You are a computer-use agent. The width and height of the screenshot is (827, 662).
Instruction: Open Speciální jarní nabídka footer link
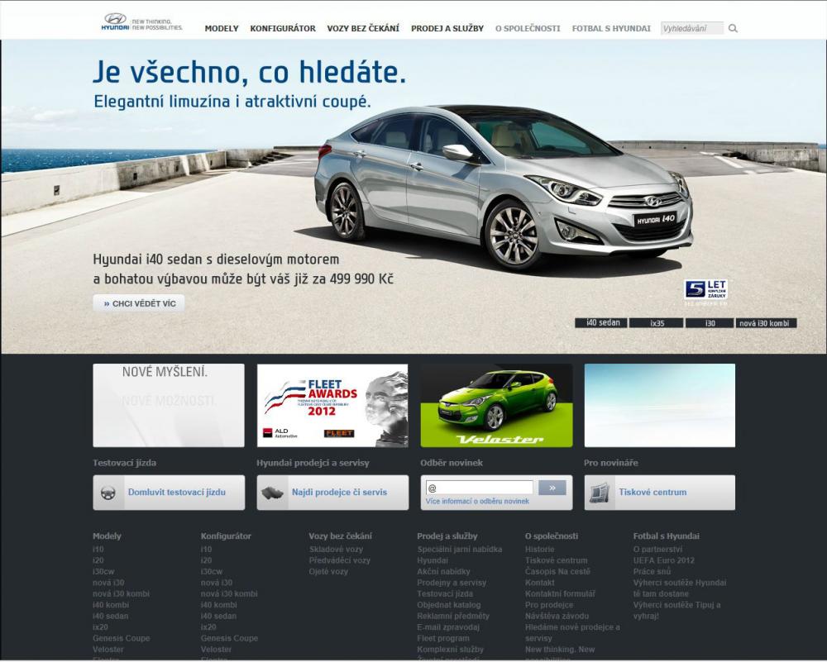click(x=459, y=550)
